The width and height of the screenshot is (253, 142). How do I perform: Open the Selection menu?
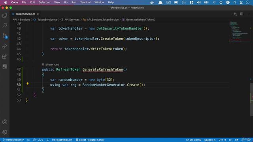point(44,2)
